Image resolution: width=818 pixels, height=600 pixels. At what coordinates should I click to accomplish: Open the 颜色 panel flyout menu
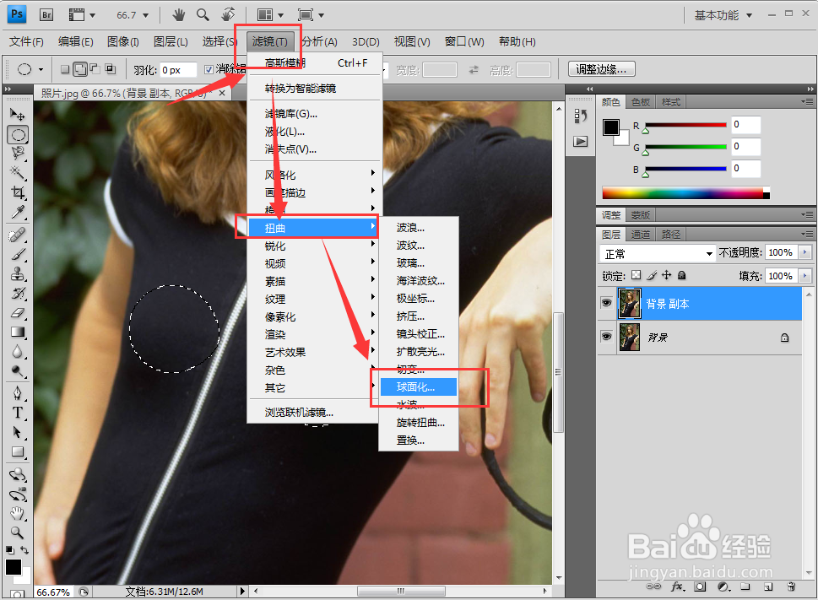click(810, 102)
